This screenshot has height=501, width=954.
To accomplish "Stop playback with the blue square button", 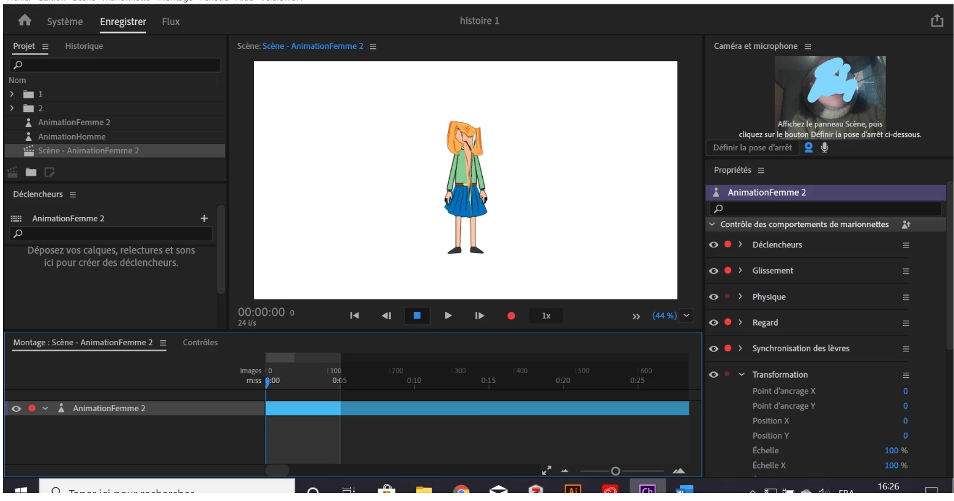I will pos(417,316).
